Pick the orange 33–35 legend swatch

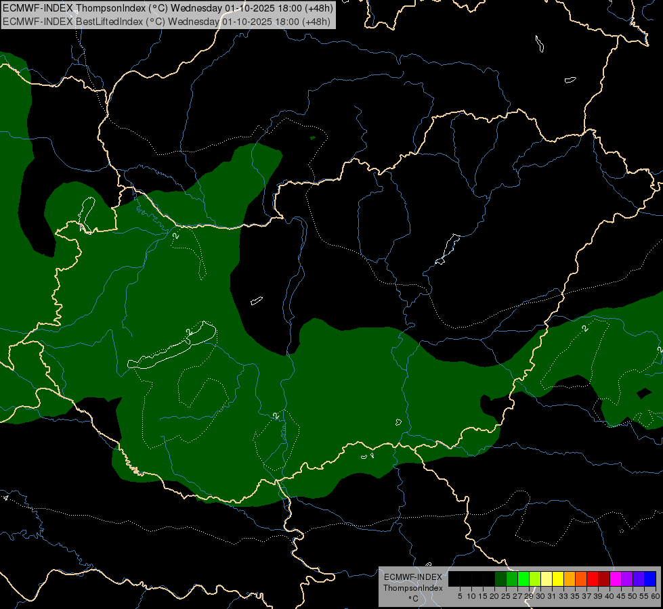tap(570, 579)
